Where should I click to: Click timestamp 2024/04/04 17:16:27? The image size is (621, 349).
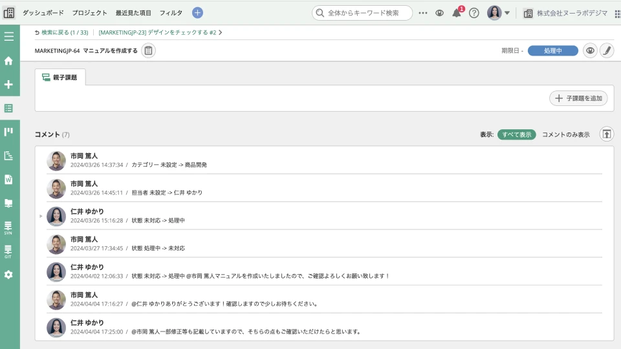(96, 304)
